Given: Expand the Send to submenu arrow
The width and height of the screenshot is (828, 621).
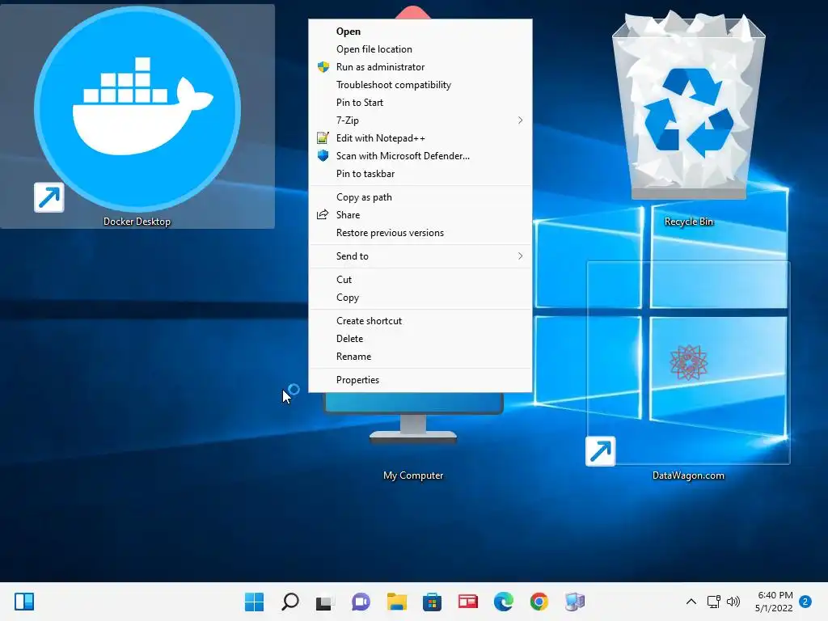Looking at the screenshot, I should (x=520, y=256).
